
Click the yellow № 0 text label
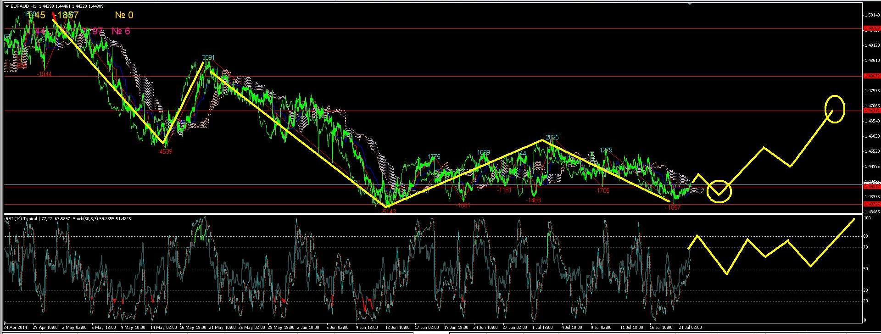pyautogui.click(x=124, y=16)
